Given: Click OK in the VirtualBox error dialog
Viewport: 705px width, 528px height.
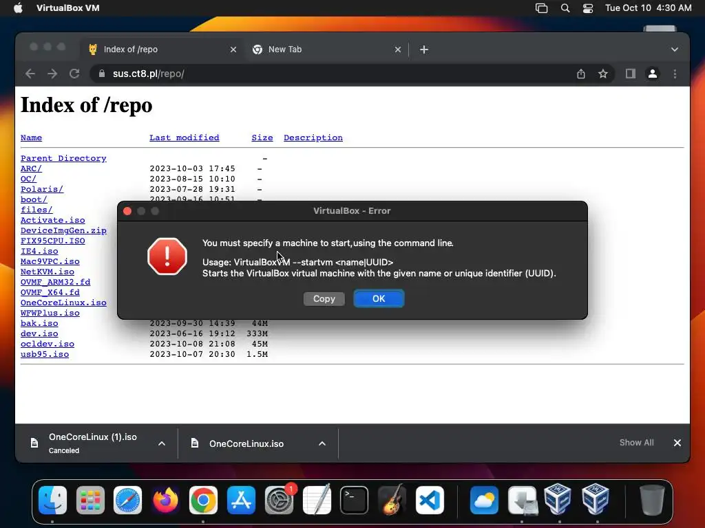Looking at the screenshot, I should point(379,298).
